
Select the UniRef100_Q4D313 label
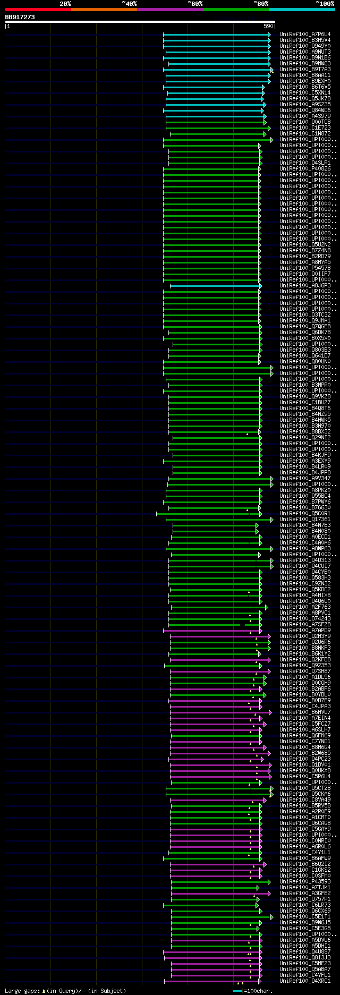point(305,560)
